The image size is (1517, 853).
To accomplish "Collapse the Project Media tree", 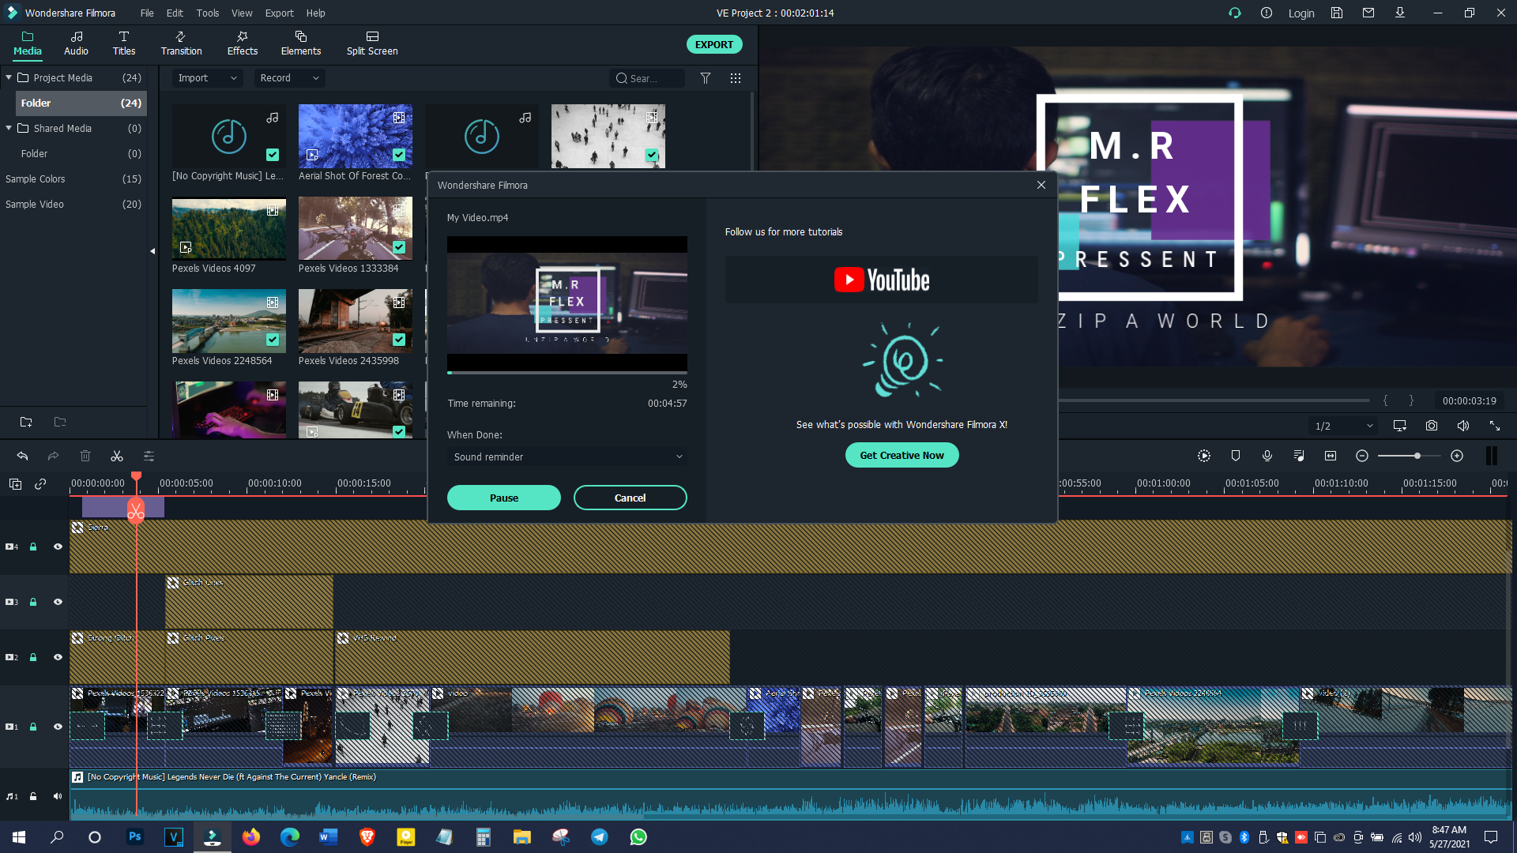I will point(9,77).
